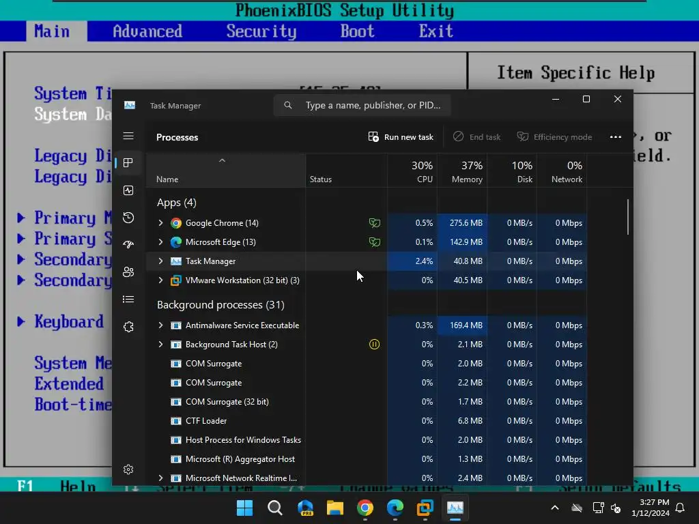Open the Boot menu in PhoenixBIOS
This screenshot has width=699, height=524.
point(357,31)
